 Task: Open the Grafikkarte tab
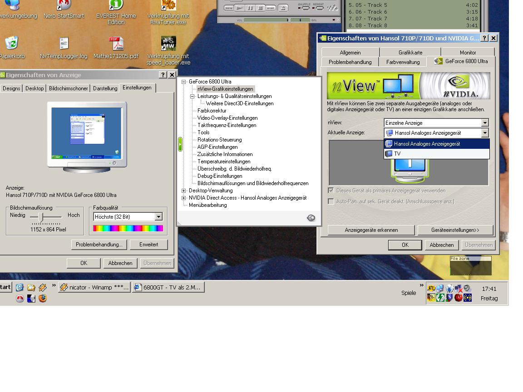pyautogui.click(x=410, y=52)
